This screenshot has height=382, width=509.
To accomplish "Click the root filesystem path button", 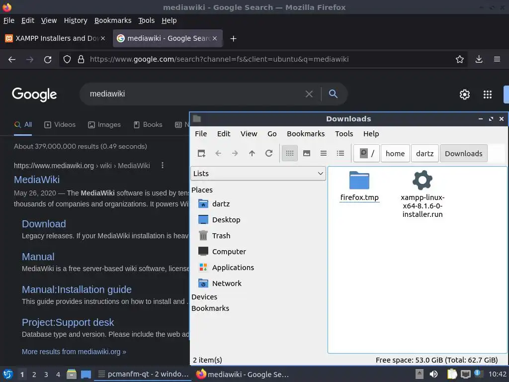I will tap(367, 153).
